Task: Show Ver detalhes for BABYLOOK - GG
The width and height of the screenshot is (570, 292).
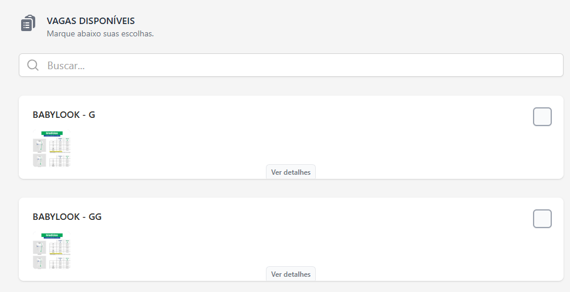Action: click(x=291, y=274)
